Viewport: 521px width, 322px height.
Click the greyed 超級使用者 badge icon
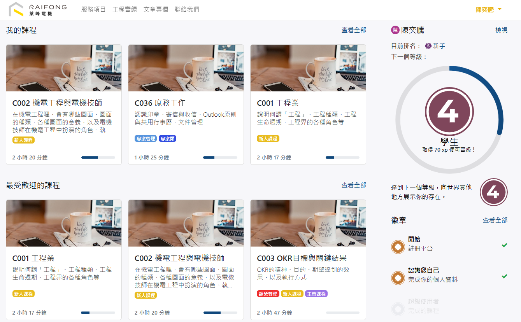pyautogui.click(x=398, y=308)
